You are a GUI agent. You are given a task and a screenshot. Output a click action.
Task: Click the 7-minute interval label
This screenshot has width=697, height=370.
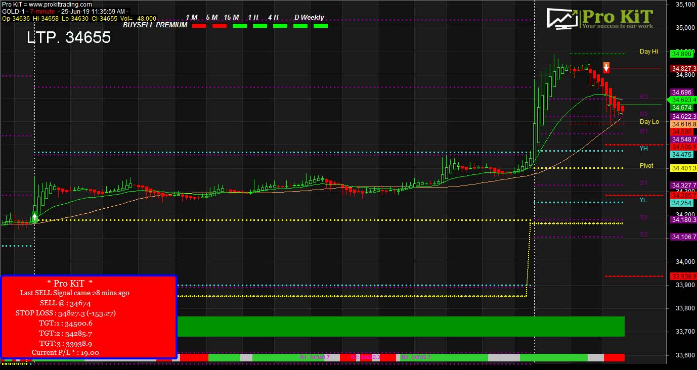[41, 11]
